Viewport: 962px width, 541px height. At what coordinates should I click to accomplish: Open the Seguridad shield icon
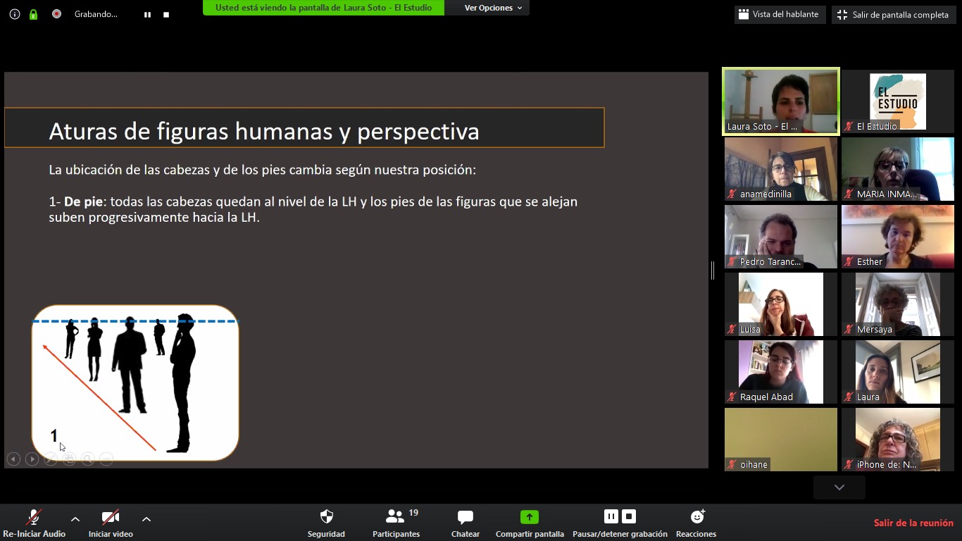[x=326, y=517]
